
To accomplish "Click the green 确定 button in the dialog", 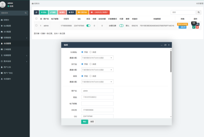I will (x=84, y=122).
